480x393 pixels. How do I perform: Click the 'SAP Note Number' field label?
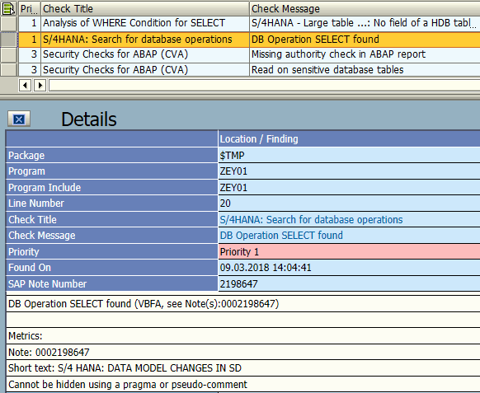(x=111, y=283)
